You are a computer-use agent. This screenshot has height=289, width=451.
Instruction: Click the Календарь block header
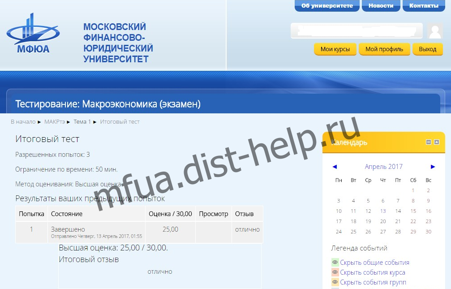pos(384,142)
